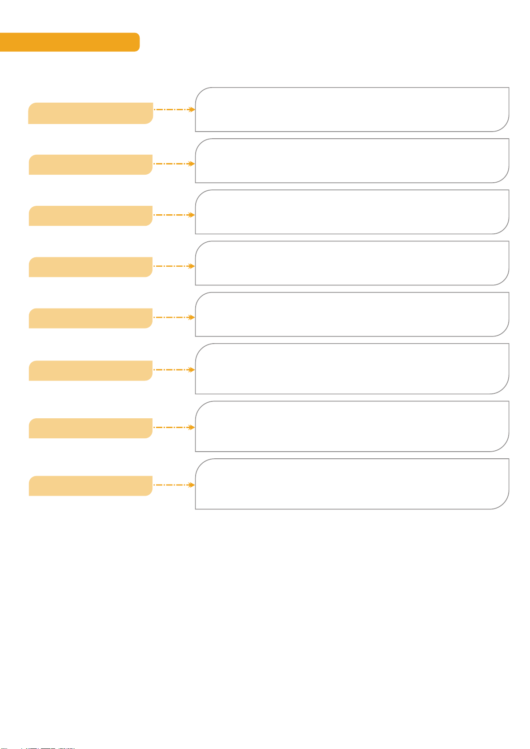Viewport: 530px width, 749px height.
Task: Click the seventh dashed orange arrow
Action: [174, 427]
